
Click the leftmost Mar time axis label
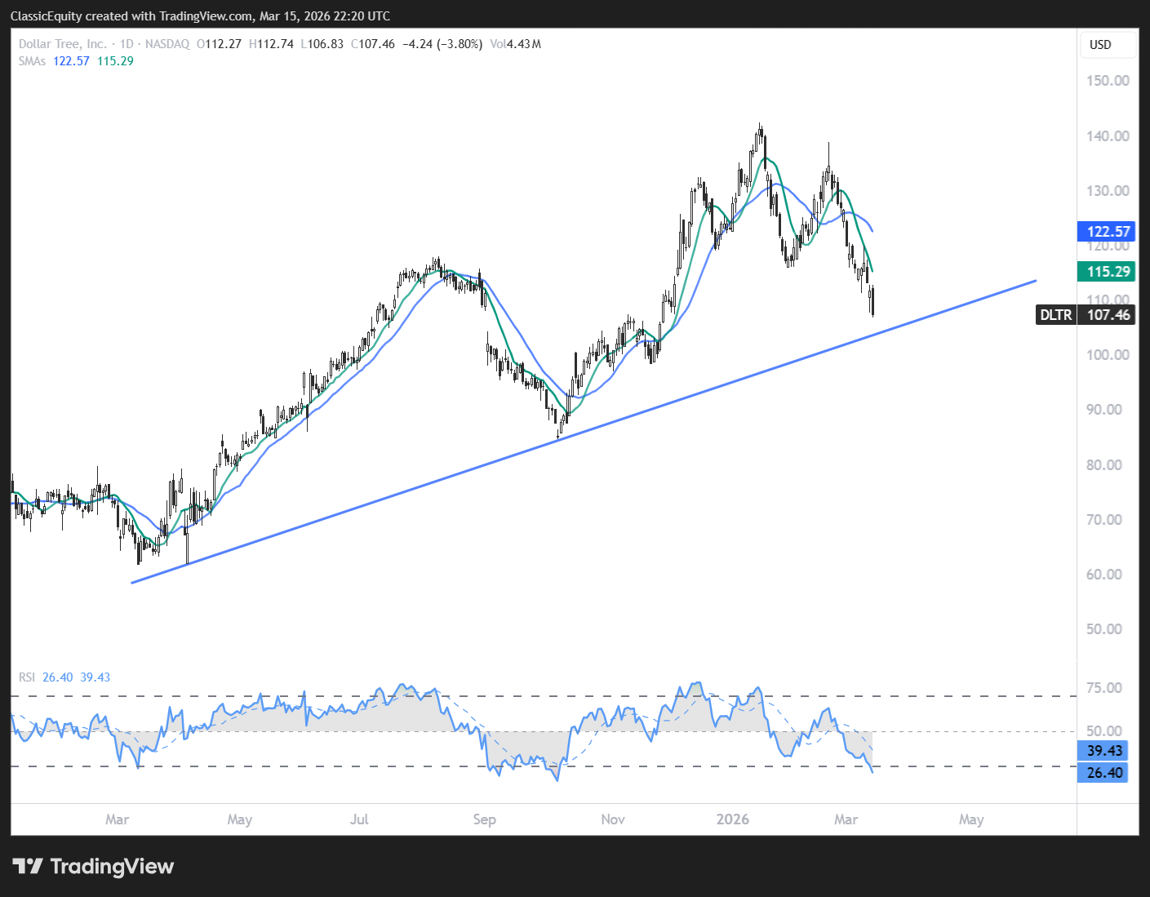(x=117, y=819)
